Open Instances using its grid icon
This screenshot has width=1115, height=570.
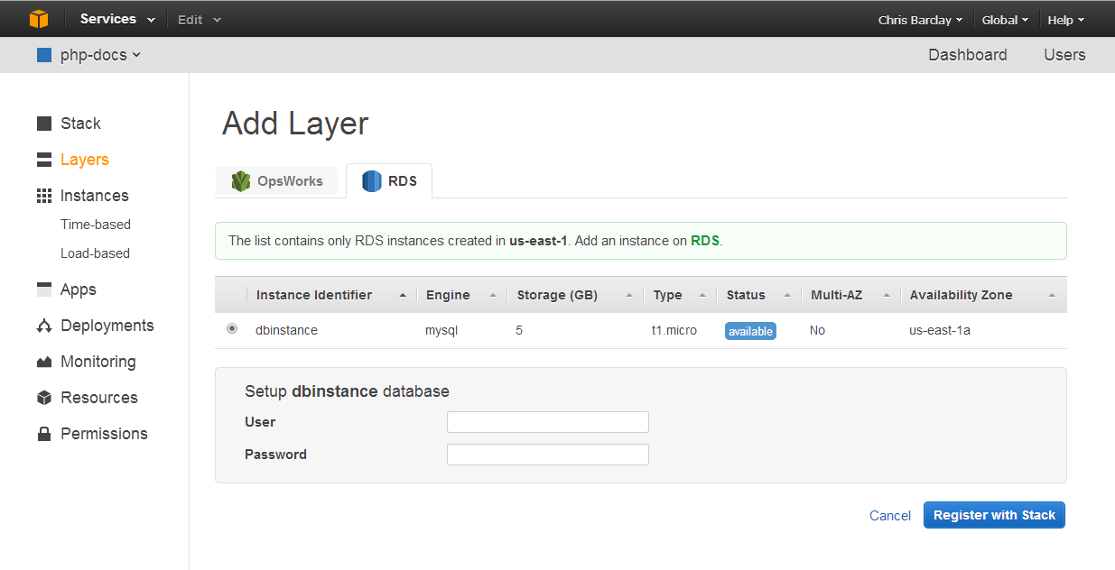[x=44, y=195]
